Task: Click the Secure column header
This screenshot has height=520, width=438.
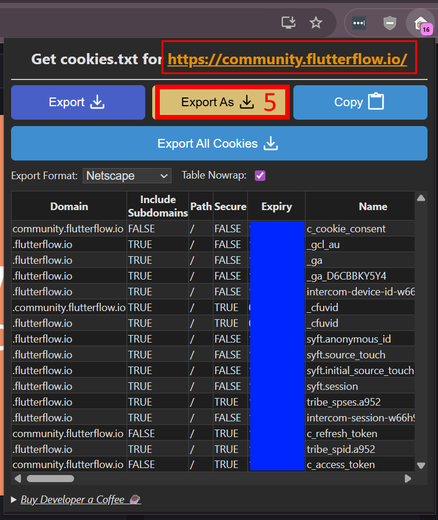Action: pyautogui.click(x=230, y=206)
